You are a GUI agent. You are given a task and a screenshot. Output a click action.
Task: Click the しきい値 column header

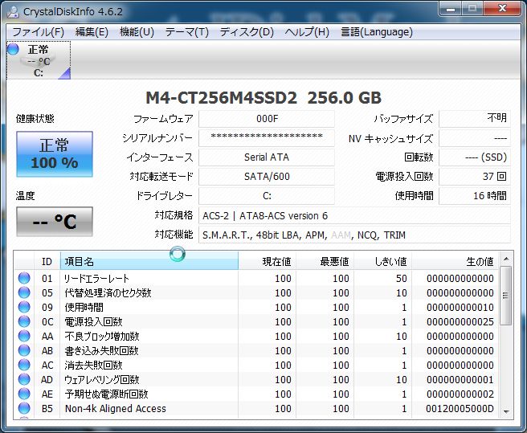(x=383, y=261)
